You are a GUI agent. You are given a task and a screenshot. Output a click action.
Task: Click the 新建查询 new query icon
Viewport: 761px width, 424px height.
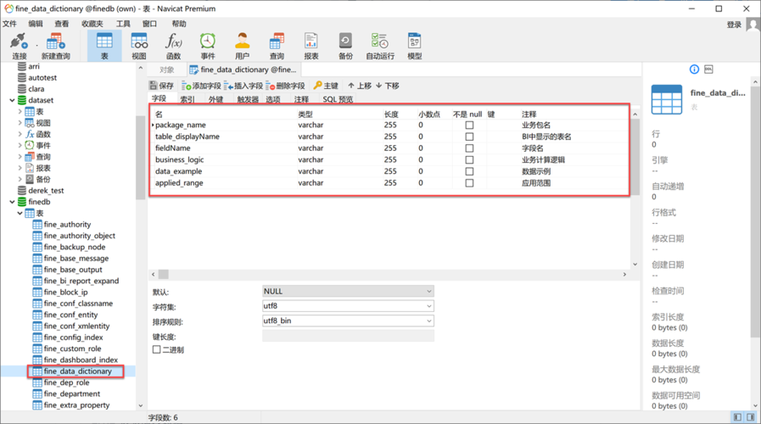click(x=55, y=47)
